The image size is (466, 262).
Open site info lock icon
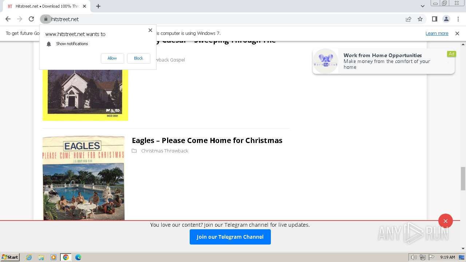46,19
